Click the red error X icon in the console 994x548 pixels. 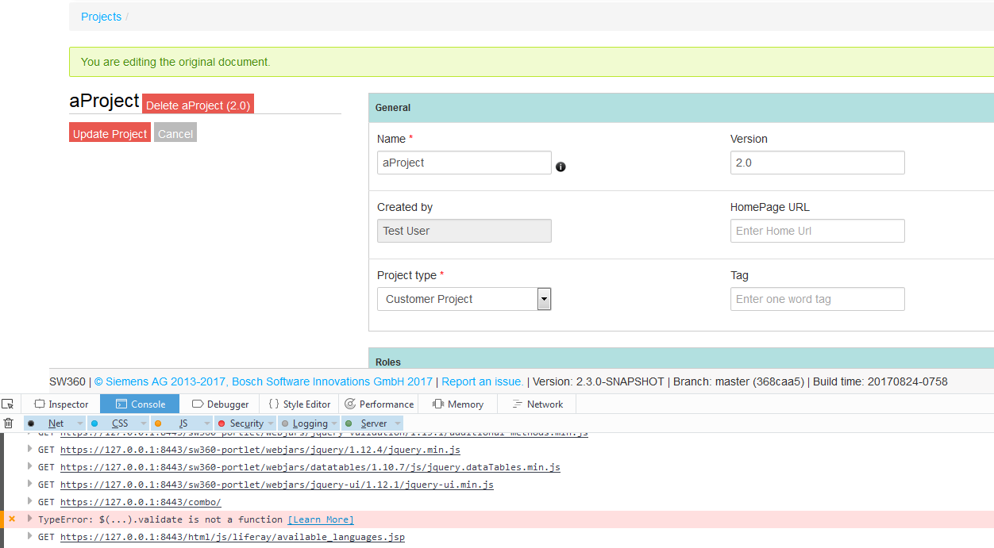pyautogui.click(x=12, y=519)
